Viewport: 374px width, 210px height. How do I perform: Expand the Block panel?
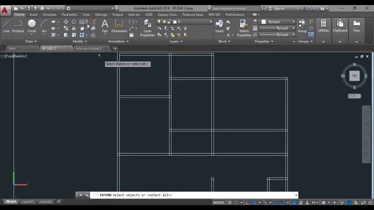click(224, 41)
